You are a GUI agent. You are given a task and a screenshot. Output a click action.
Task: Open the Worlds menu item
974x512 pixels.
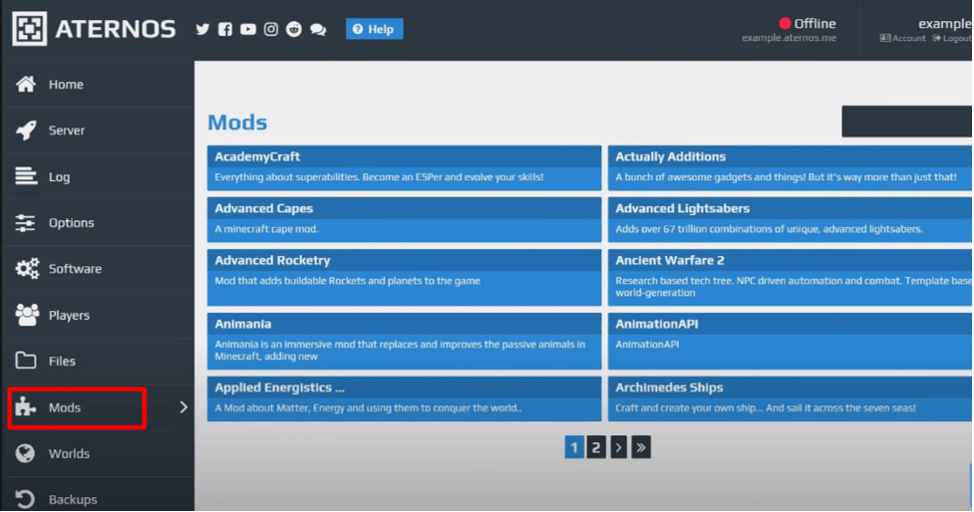pos(98,453)
